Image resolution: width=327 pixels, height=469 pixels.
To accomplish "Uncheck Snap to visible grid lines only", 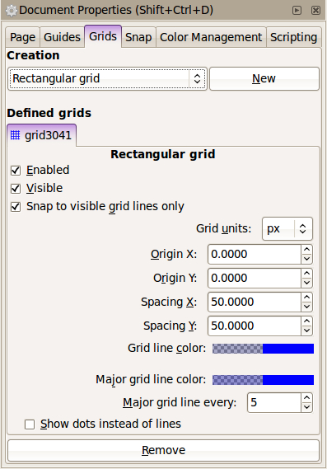I will 16,207.
